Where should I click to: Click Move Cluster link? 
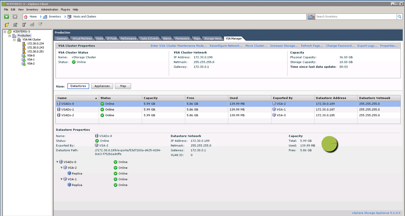pos(256,46)
